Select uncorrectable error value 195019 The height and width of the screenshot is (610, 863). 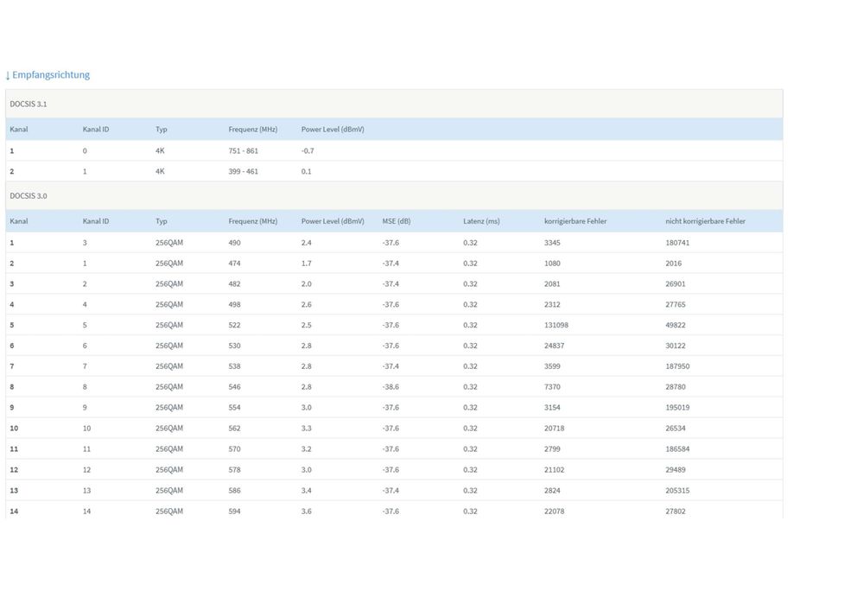(x=677, y=408)
